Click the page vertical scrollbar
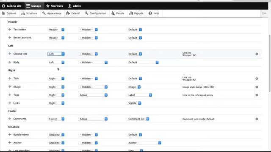Image resolution: width=271 pixels, height=152 pixels. click(270, 63)
